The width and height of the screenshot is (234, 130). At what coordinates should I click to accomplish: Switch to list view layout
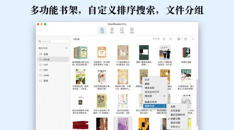coord(185,39)
